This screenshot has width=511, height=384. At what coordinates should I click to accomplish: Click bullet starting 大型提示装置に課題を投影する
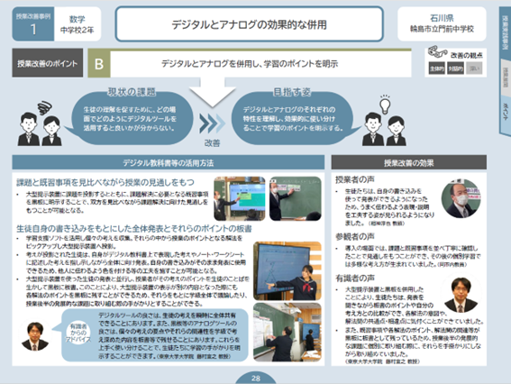[116, 202]
